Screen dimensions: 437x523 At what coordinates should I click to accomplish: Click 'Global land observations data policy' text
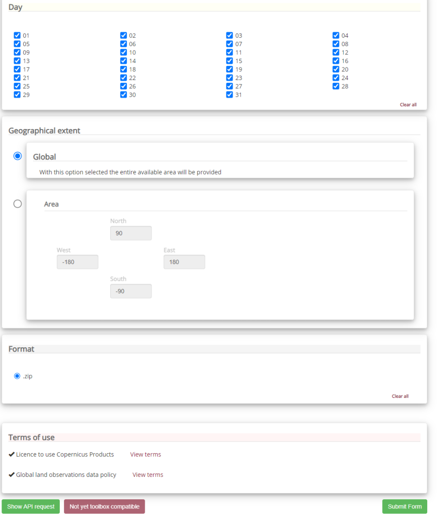(66, 474)
